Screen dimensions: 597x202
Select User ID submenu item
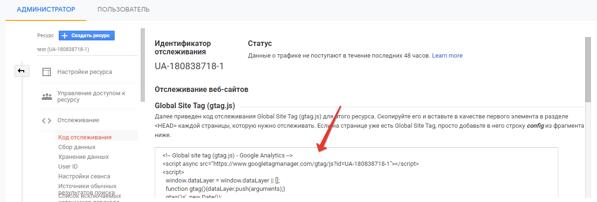pos(68,167)
